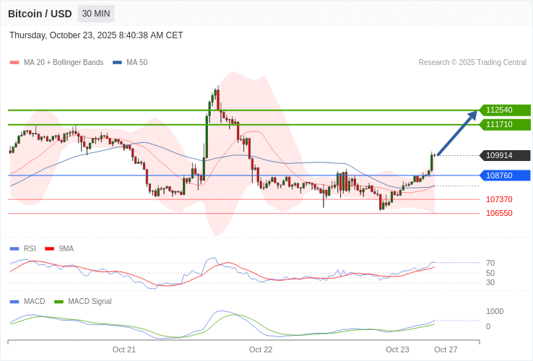The height and width of the screenshot is (361, 533).
Task: Click the blue 108760 pivot price tag
Action: (504, 175)
